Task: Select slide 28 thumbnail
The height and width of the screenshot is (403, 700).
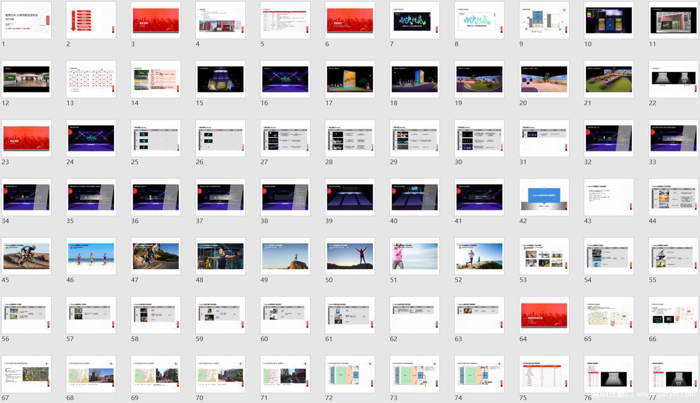Action: tap(350, 138)
